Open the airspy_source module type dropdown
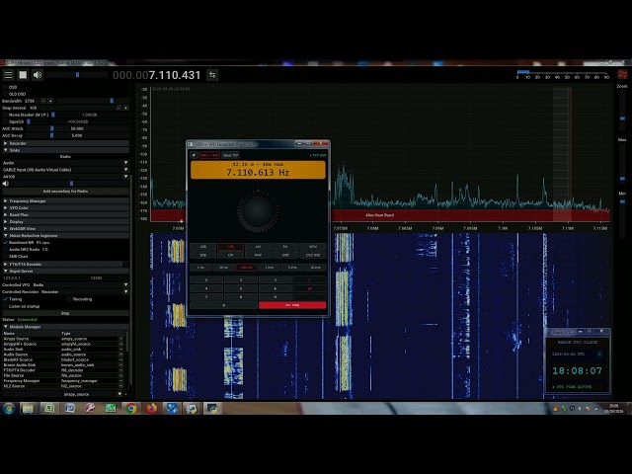 [x=92, y=394]
